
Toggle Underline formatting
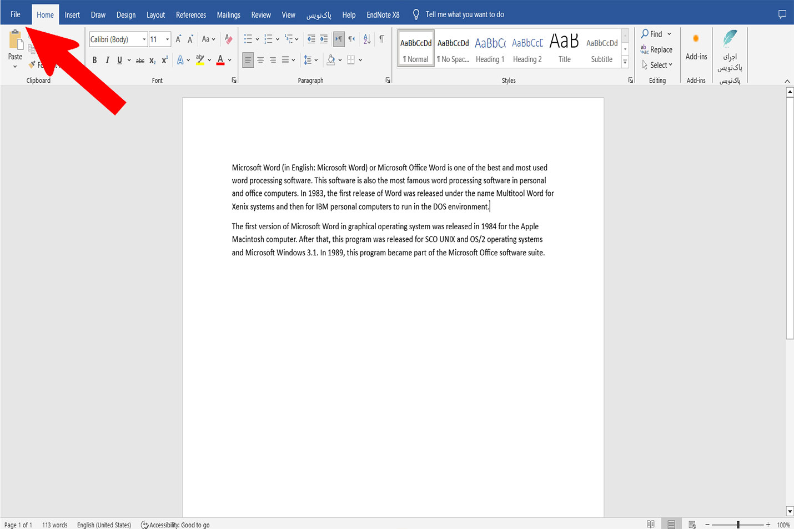pyautogui.click(x=119, y=60)
